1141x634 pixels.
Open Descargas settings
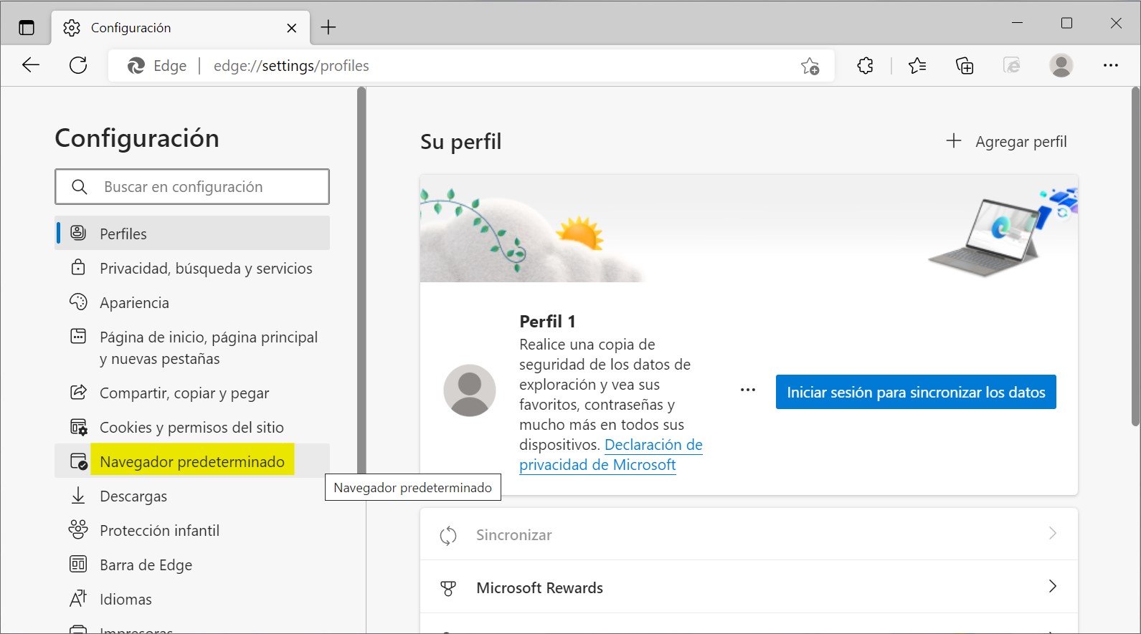[192, 496]
